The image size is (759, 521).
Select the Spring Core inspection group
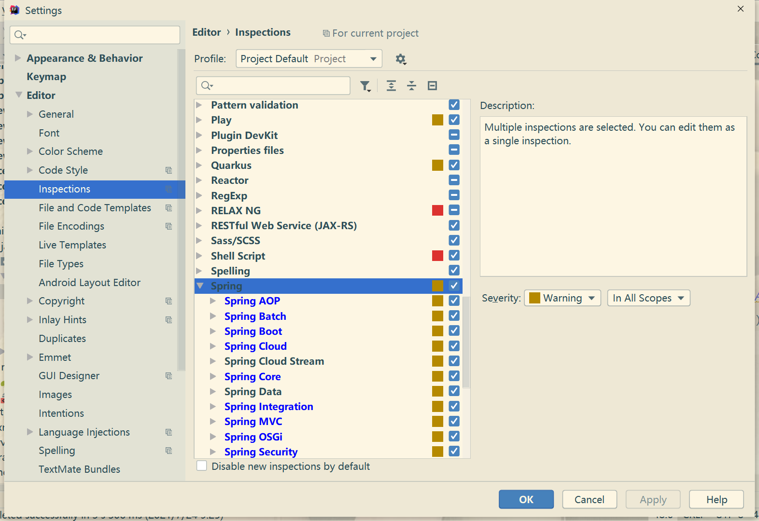(328, 376)
